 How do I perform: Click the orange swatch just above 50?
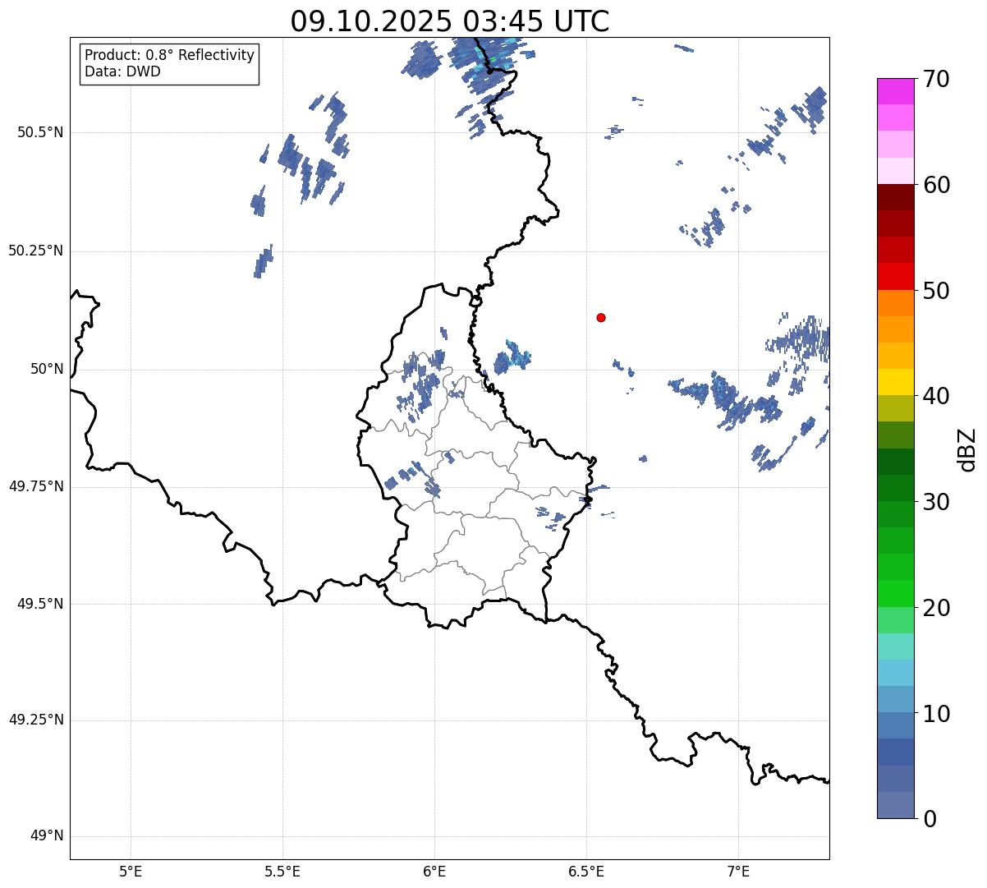point(895,303)
